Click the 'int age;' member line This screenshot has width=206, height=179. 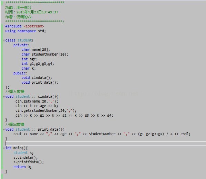pos(30,59)
